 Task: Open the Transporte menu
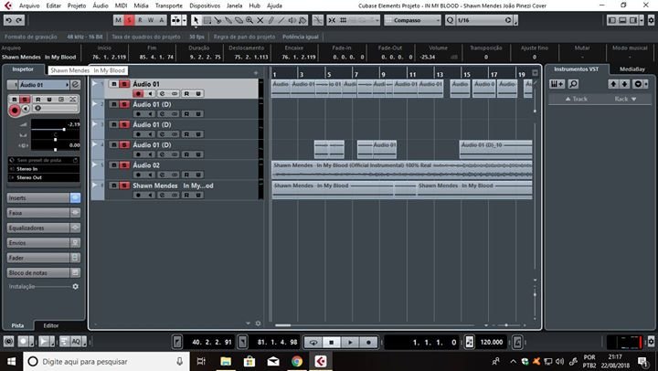pos(168,5)
